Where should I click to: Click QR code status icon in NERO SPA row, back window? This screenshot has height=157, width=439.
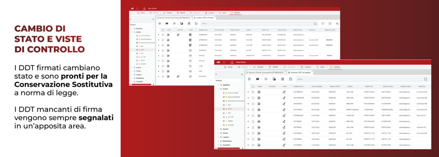190,35
